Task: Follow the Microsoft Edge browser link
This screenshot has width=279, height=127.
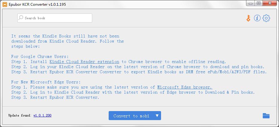Action: [185, 87]
